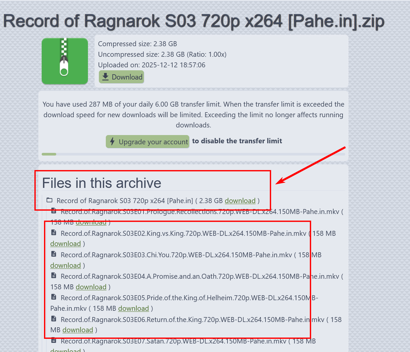Click the Files in this archive heading

pyautogui.click(x=101, y=183)
